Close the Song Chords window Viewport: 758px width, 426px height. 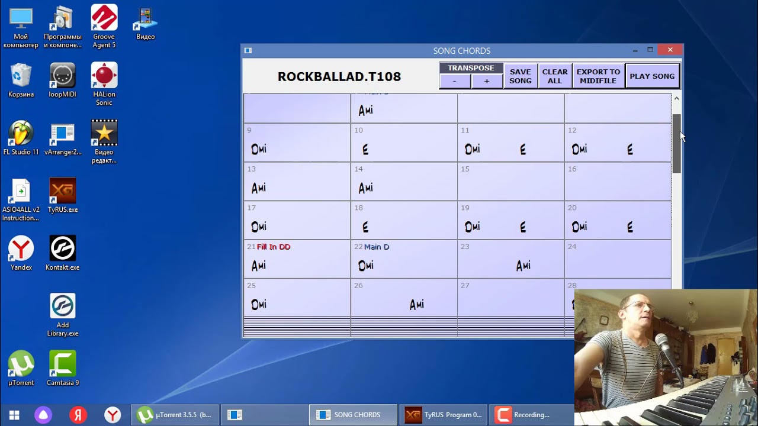(670, 50)
